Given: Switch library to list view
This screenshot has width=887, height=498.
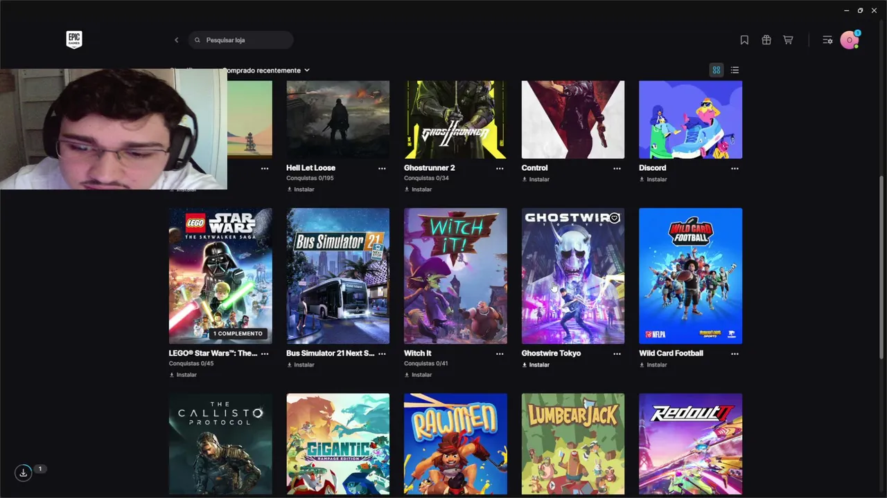Looking at the screenshot, I should pos(735,70).
